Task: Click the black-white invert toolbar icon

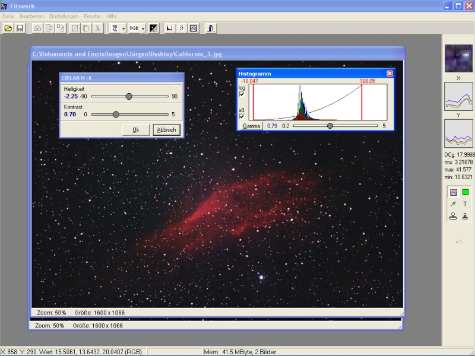Action: pos(154,28)
